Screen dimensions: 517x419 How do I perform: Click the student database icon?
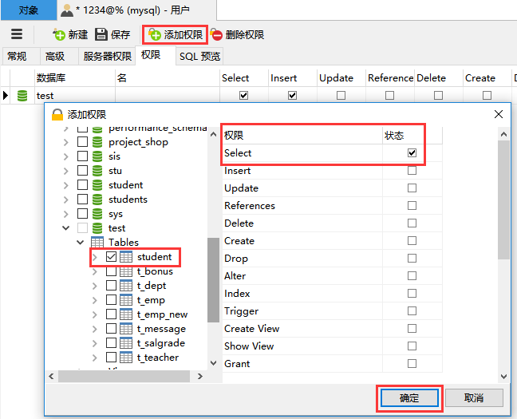(x=97, y=184)
